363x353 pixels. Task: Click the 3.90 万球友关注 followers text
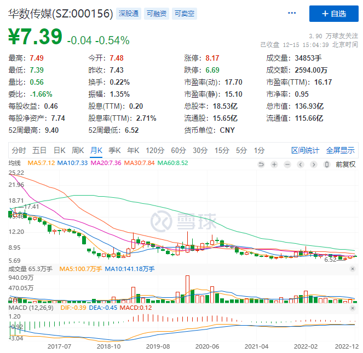point(333,36)
